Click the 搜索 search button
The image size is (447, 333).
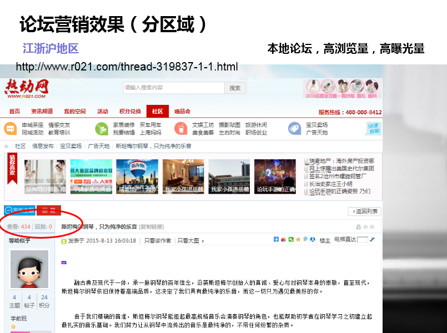(x=235, y=88)
